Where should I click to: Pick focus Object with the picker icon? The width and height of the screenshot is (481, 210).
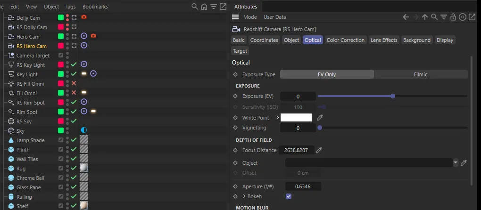(464, 163)
